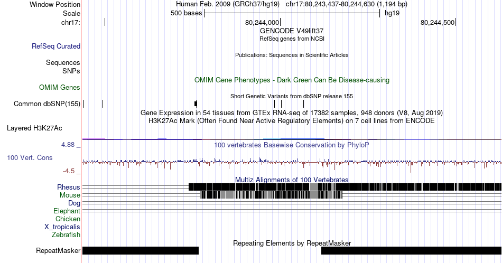Open Publications: Sequences in Scientific Articles title
Screen dimensions: 502x263
[292, 55]
